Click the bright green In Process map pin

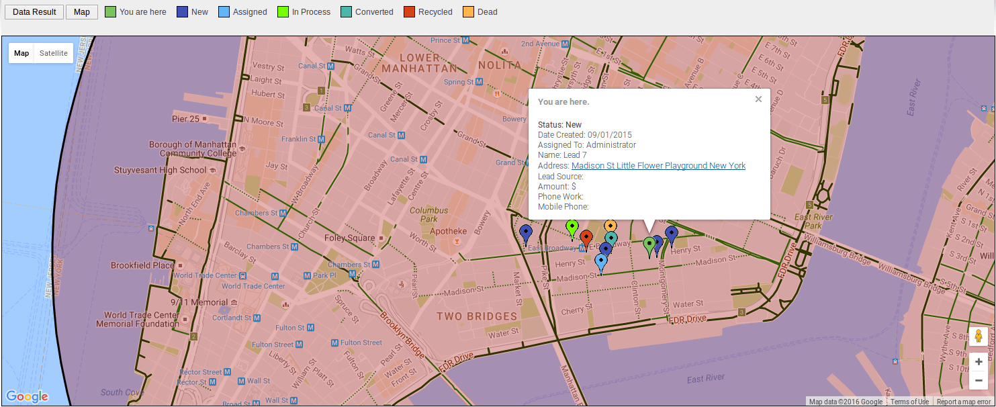pyautogui.click(x=572, y=226)
